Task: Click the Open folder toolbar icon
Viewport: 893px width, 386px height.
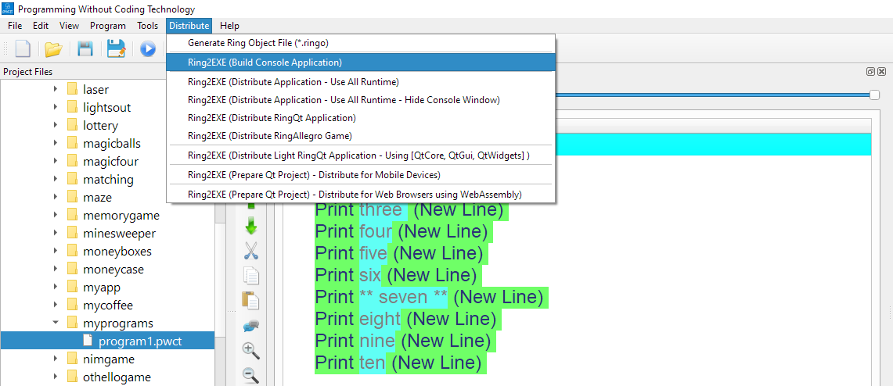Action: click(x=53, y=49)
